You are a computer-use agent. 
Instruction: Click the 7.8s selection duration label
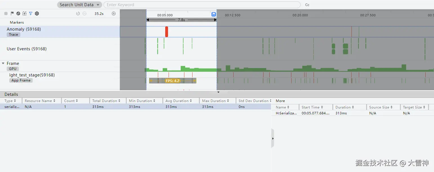coord(182,20)
